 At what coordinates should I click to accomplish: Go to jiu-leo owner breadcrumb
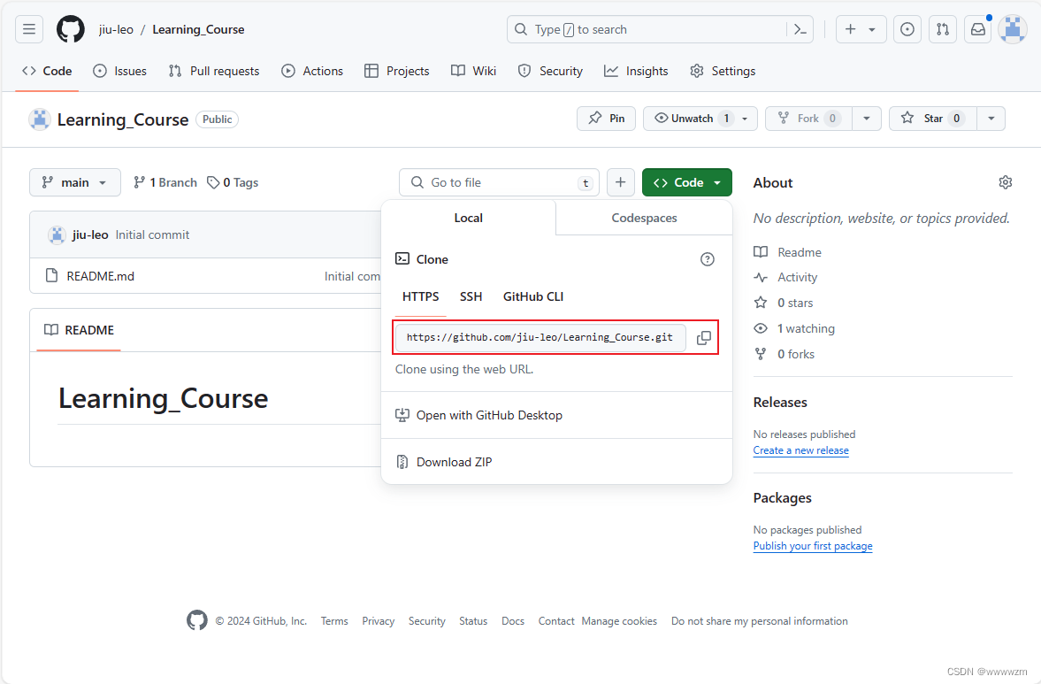[116, 29]
